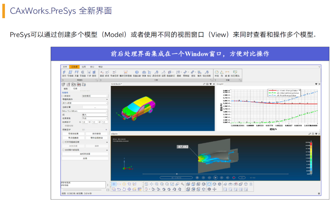Select the 变形 deformation tool
The height and width of the screenshot is (200, 333).
[x=64, y=73]
